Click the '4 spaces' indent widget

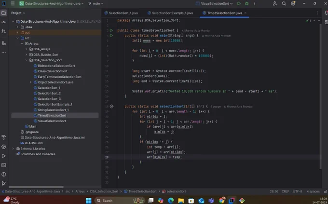313,191
